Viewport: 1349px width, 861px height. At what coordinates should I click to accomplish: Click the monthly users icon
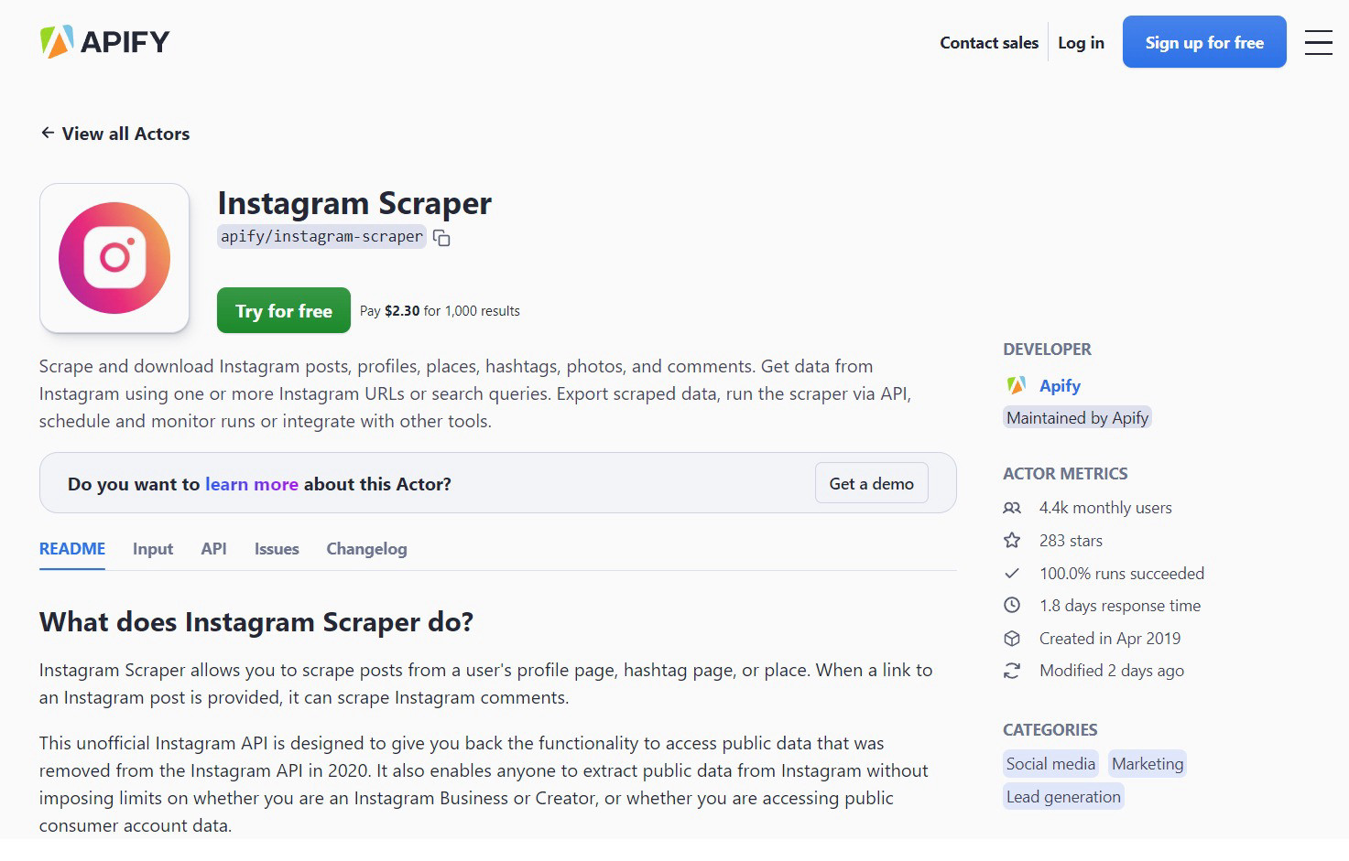click(x=1012, y=508)
